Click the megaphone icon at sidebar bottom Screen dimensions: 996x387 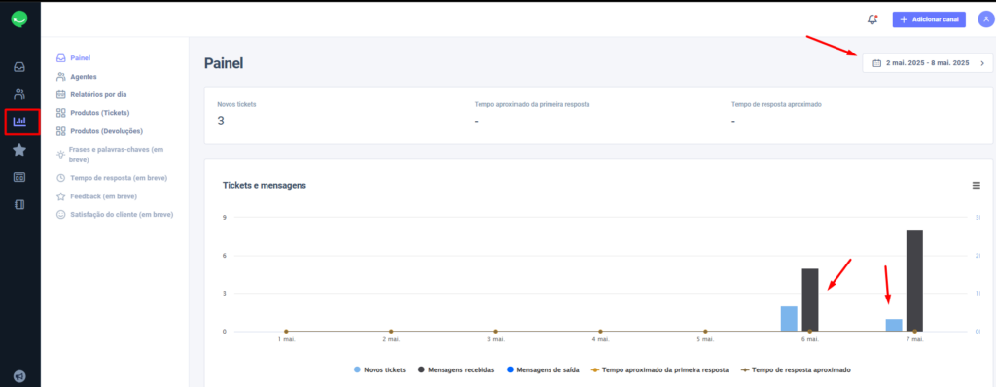[x=19, y=376]
